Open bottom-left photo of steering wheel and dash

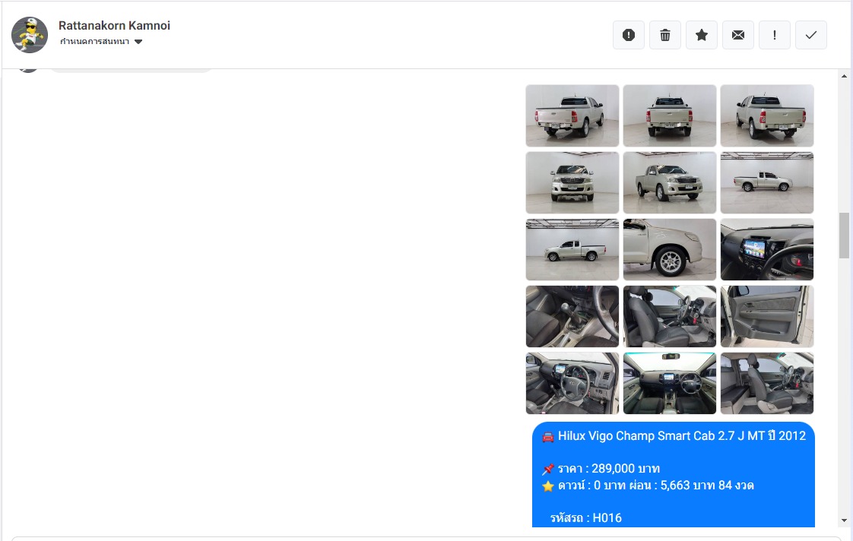572,383
